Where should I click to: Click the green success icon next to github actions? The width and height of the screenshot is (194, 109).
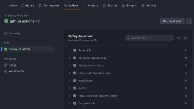(6, 21)
